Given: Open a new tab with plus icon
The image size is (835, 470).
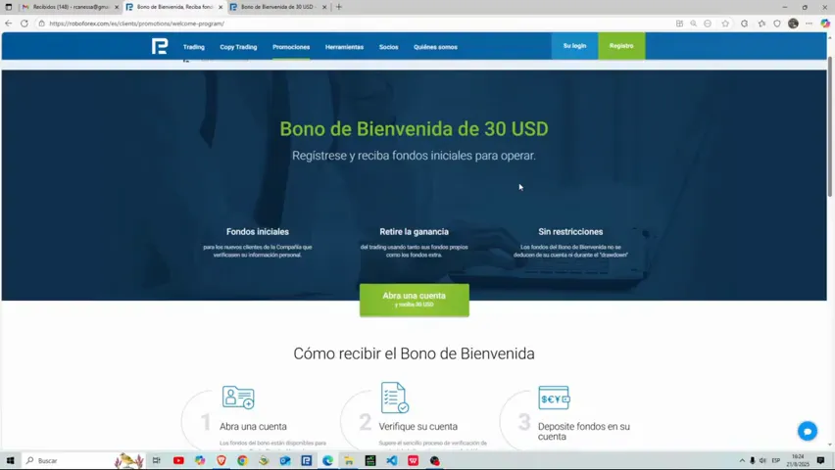Looking at the screenshot, I should click(x=339, y=7).
